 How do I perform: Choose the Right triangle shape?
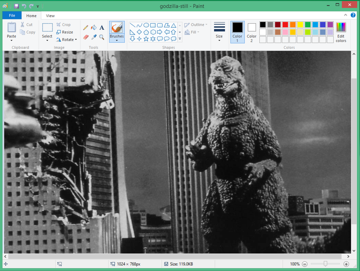(133, 32)
